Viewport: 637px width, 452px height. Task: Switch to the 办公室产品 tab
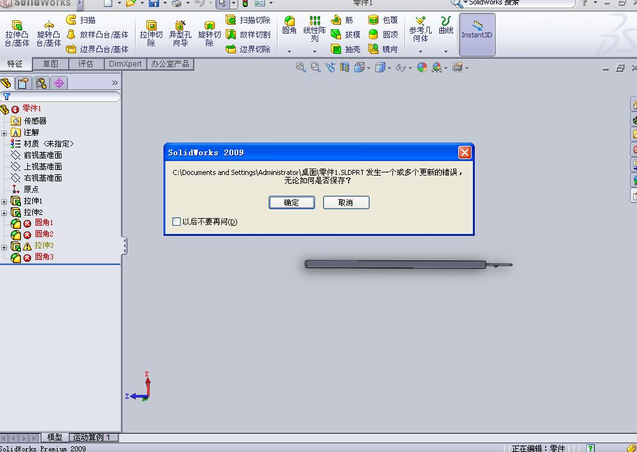[x=170, y=64]
